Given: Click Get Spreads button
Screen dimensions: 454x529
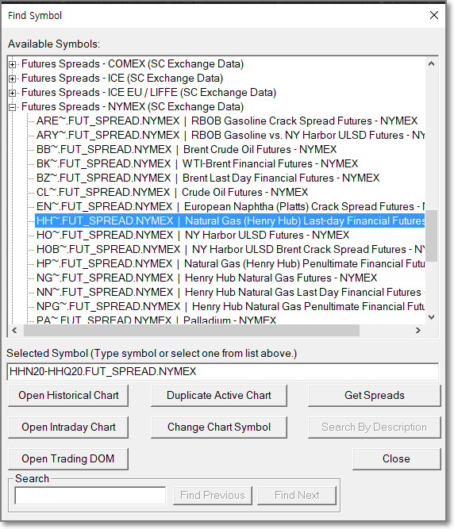Looking at the screenshot, I should [375, 396].
